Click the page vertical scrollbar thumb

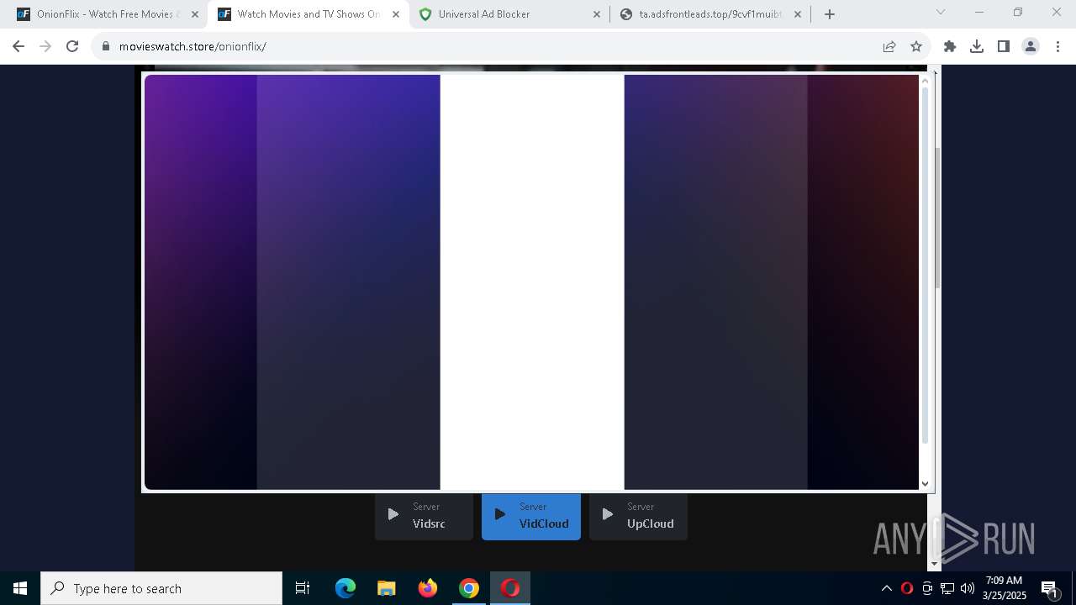(x=936, y=217)
